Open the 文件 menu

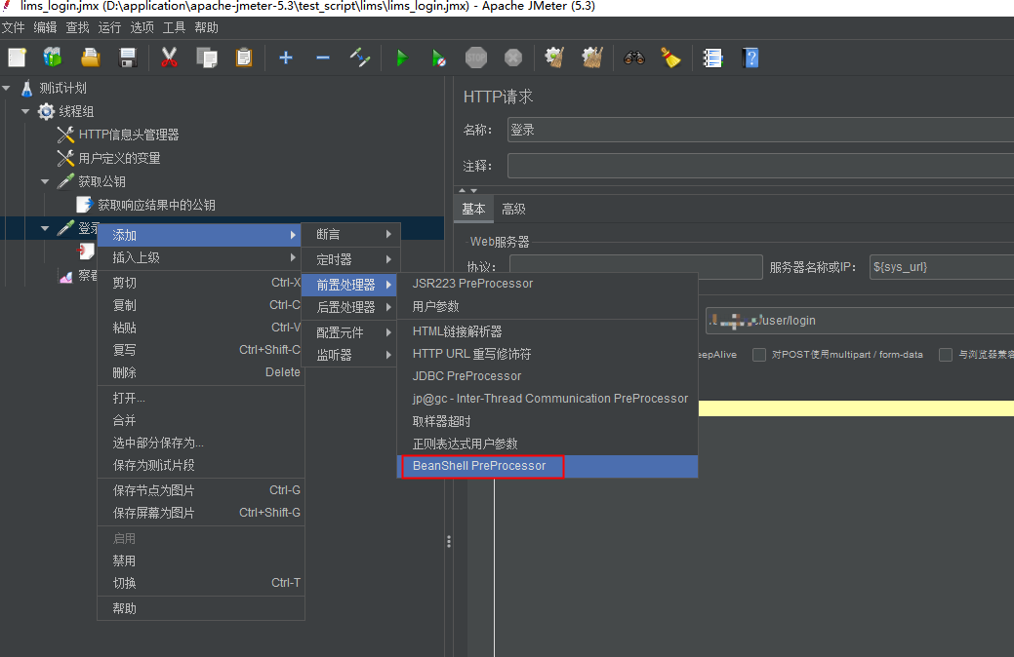pos(13,27)
